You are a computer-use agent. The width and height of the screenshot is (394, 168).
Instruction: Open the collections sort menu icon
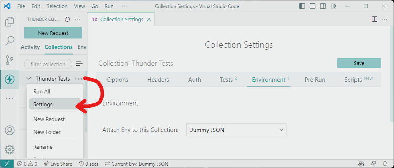click(79, 64)
